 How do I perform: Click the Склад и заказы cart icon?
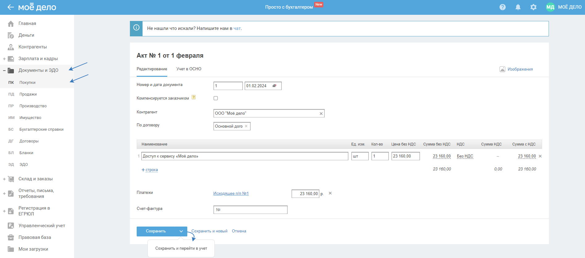(x=11, y=179)
